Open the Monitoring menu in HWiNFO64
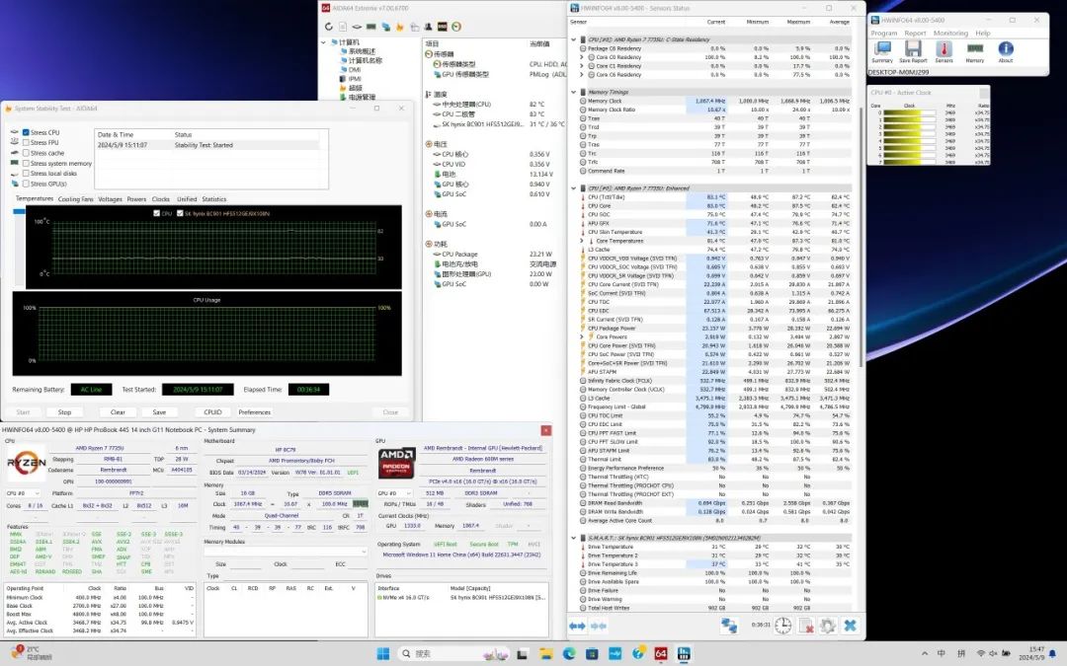The width and height of the screenshot is (1067, 666). [950, 33]
